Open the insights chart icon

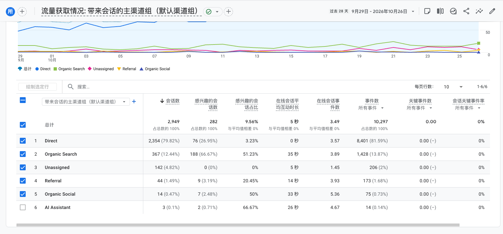(453, 11)
